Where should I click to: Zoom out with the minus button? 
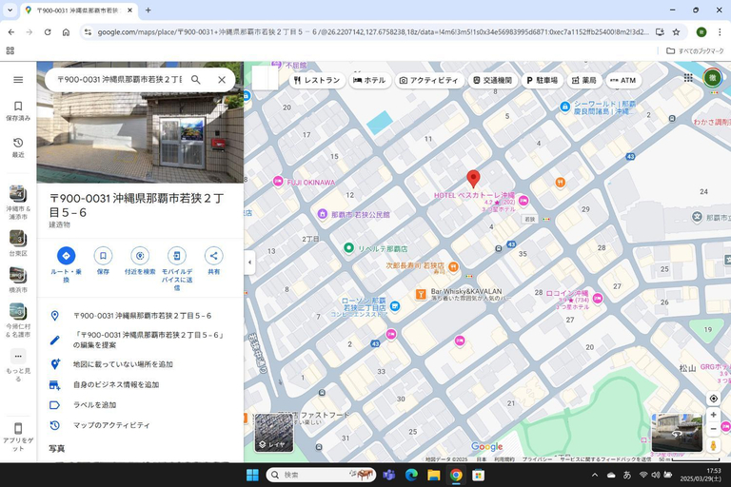click(713, 429)
